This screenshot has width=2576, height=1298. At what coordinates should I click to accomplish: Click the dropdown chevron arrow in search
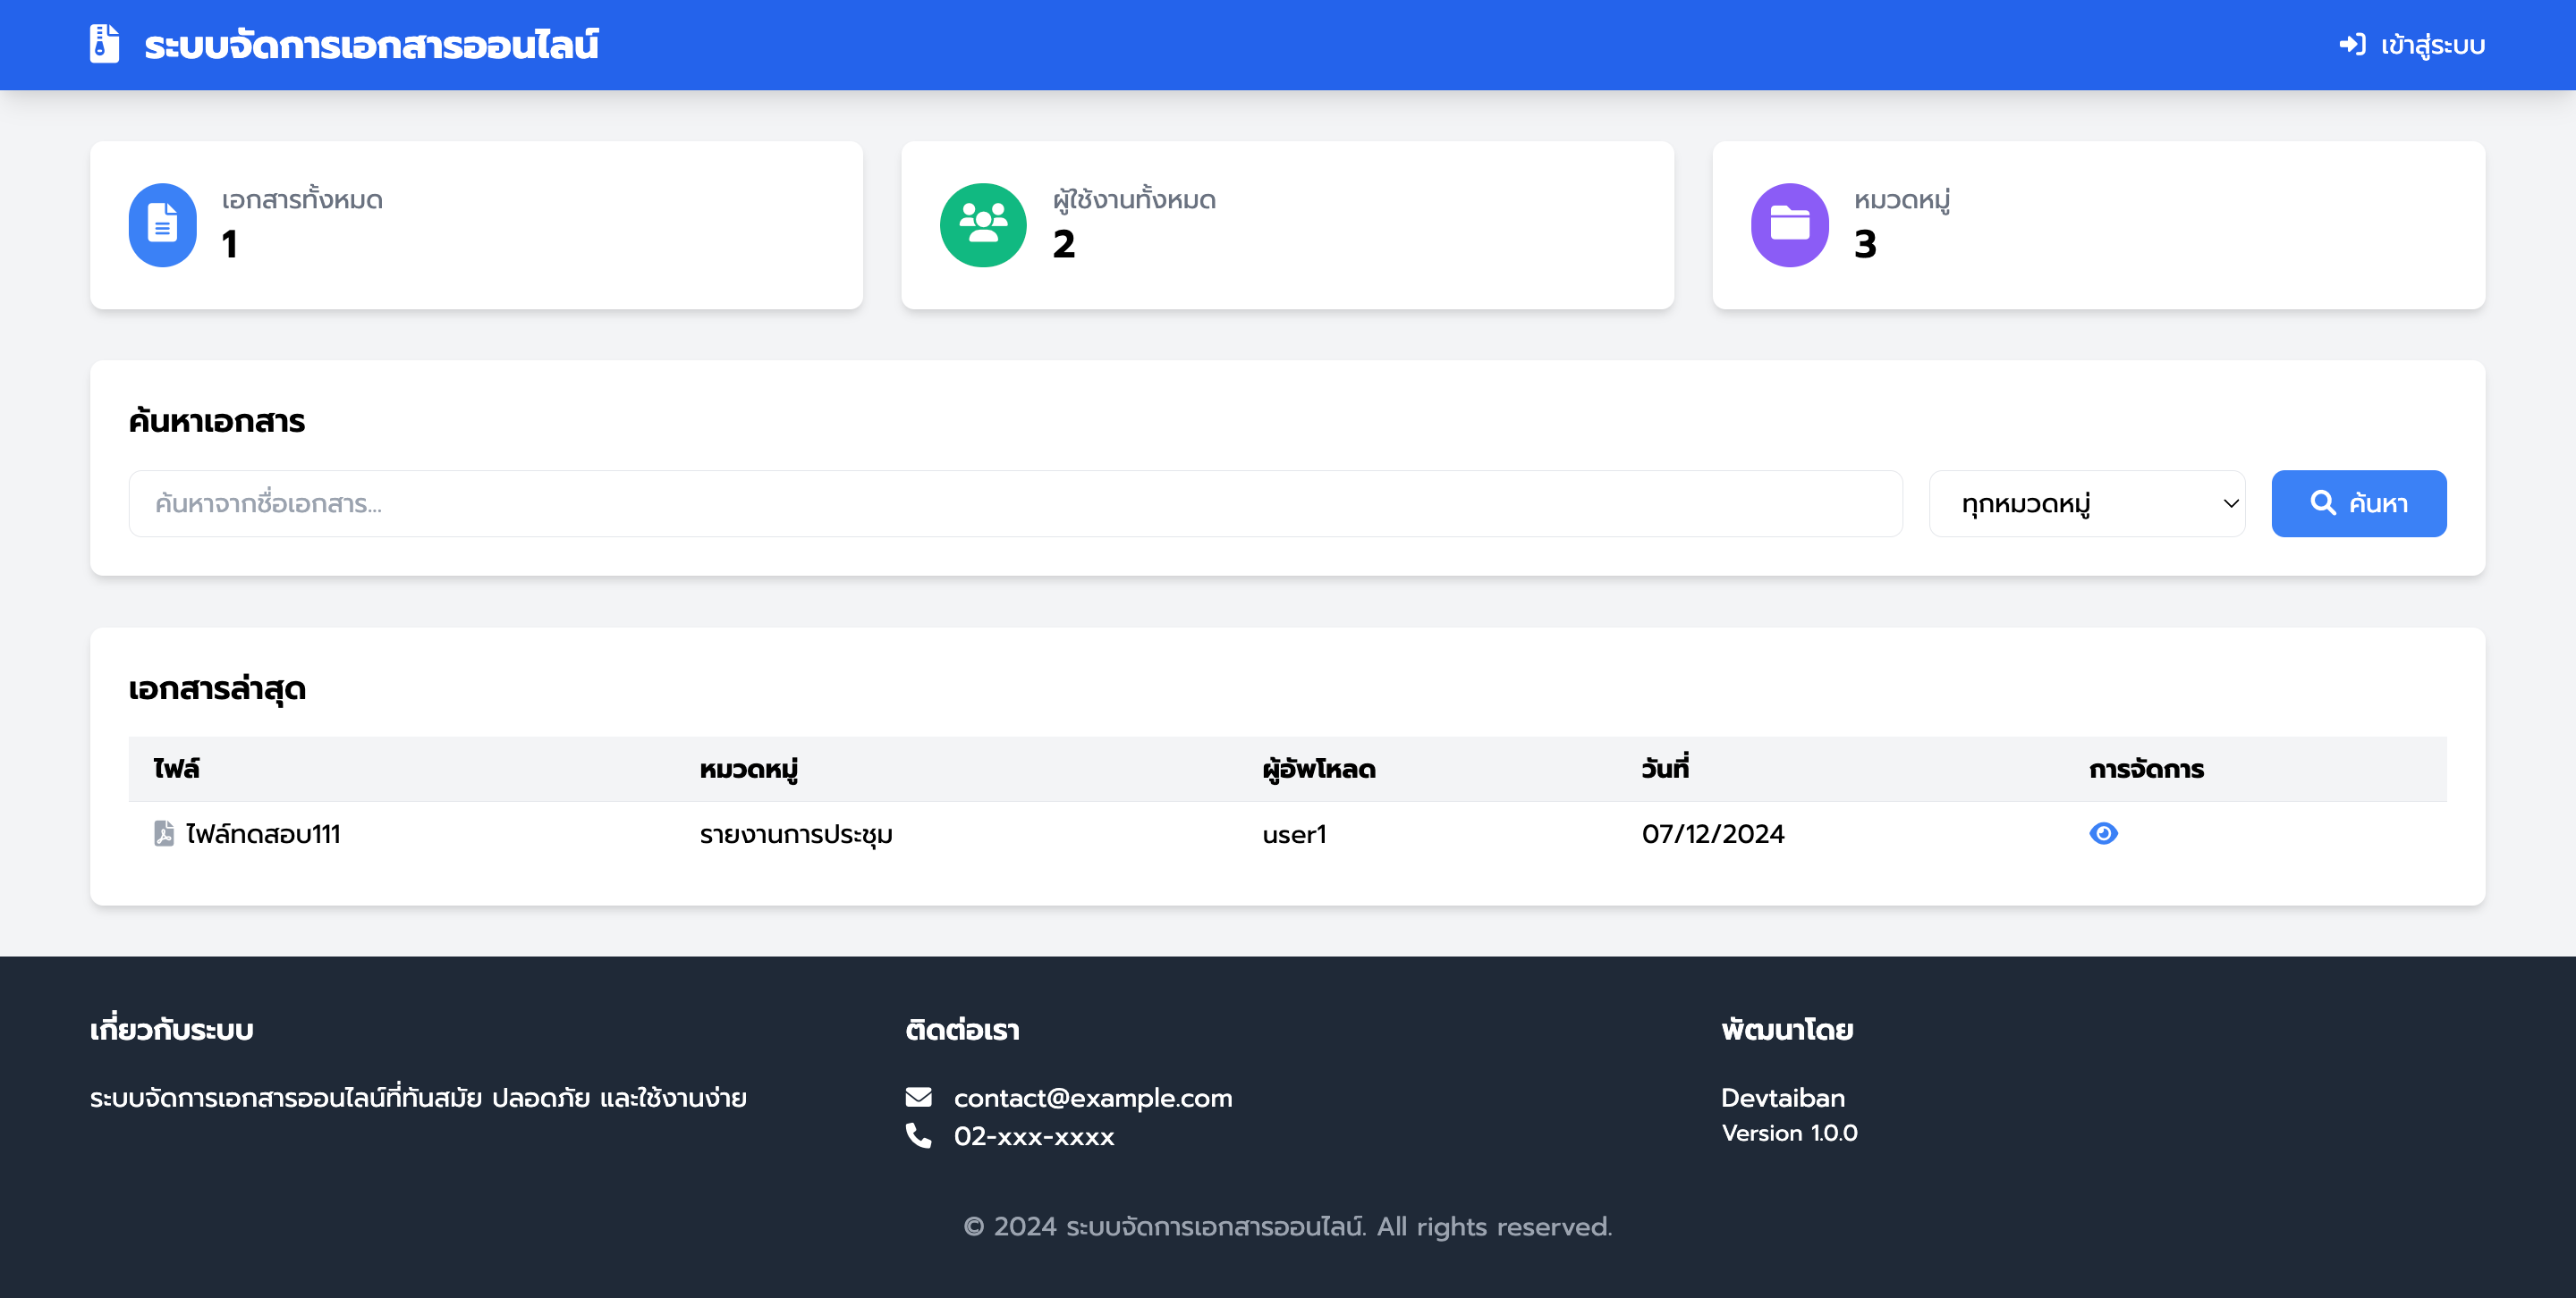click(2230, 503)
